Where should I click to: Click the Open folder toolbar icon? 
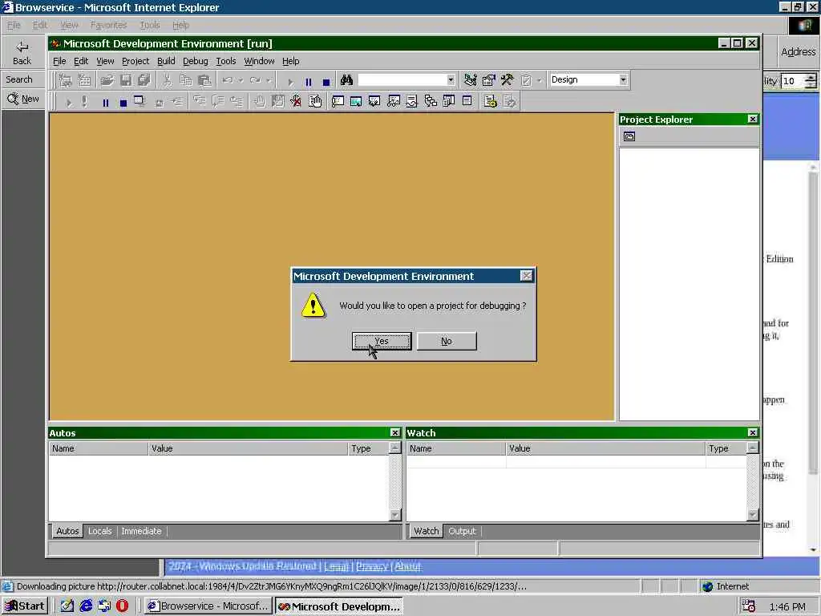pyautogui.click(x=107, y=80)
